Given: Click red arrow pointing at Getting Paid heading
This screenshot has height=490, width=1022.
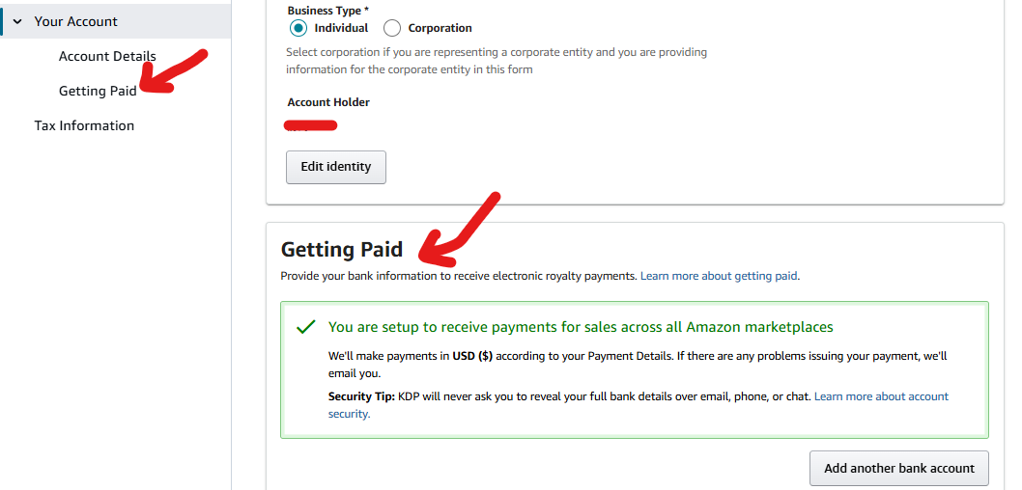Looking at the screenshot, I should (463, 230).
